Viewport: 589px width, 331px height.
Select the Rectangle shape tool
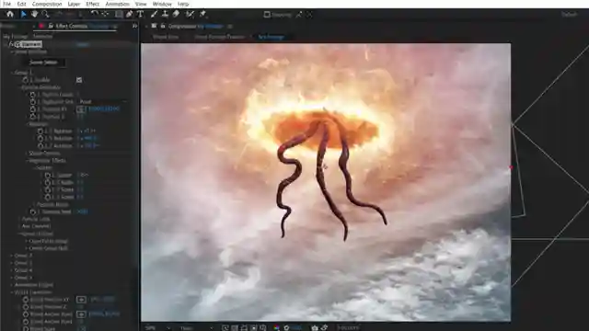[x=119, y=15]
